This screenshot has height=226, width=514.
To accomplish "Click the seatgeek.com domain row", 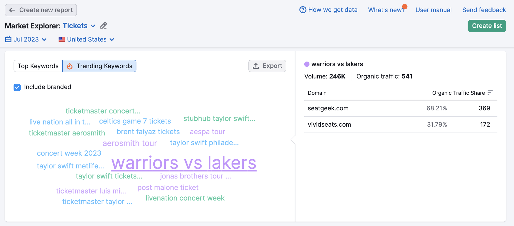I will tap(401, 108).
